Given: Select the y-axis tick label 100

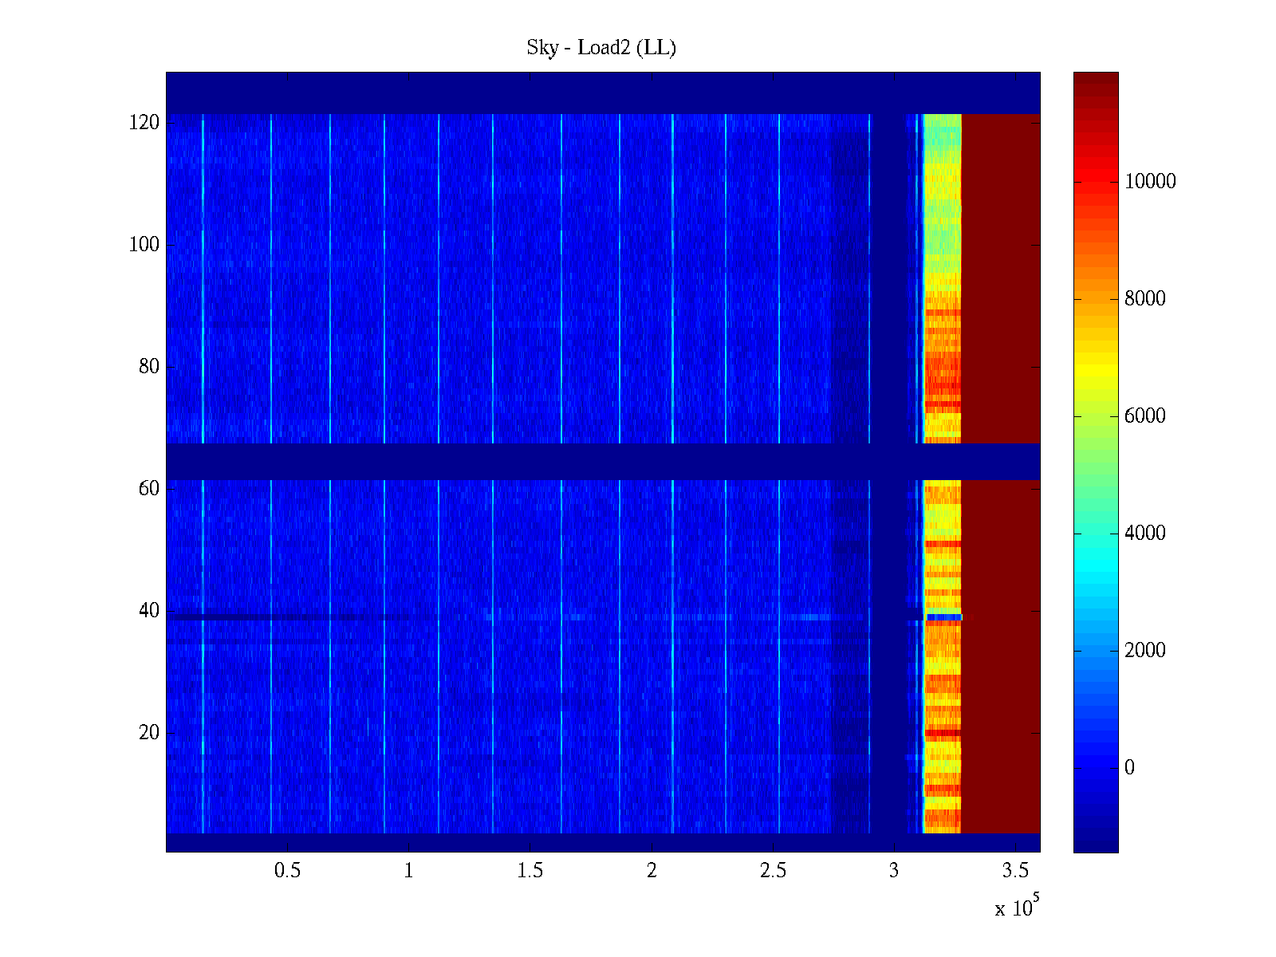Looking at the screenshot, I should (144, 245).
